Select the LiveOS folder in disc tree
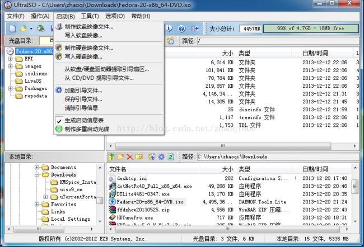This screenshot has height=247, width=364. point(33,81)
